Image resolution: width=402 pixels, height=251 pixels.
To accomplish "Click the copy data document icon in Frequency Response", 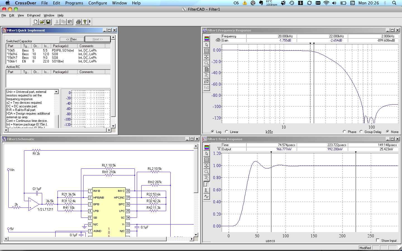I will (207, 69).
